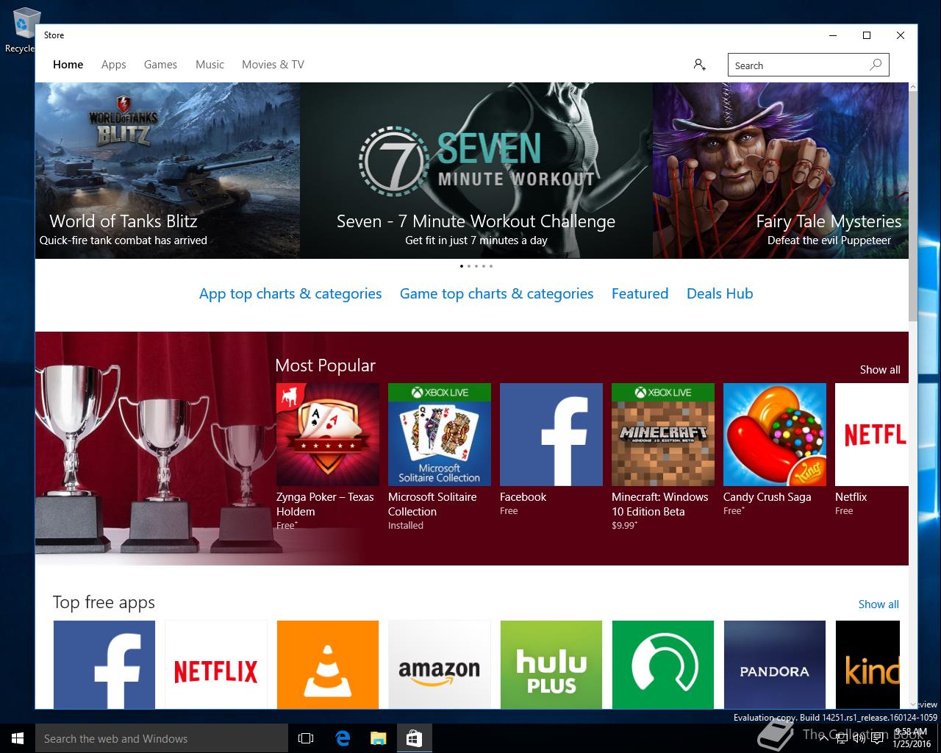Image resolution: width=941 pixels, height=753 pixels.
Task: Open the VLC cone app tile
Action: click(328, 665)
